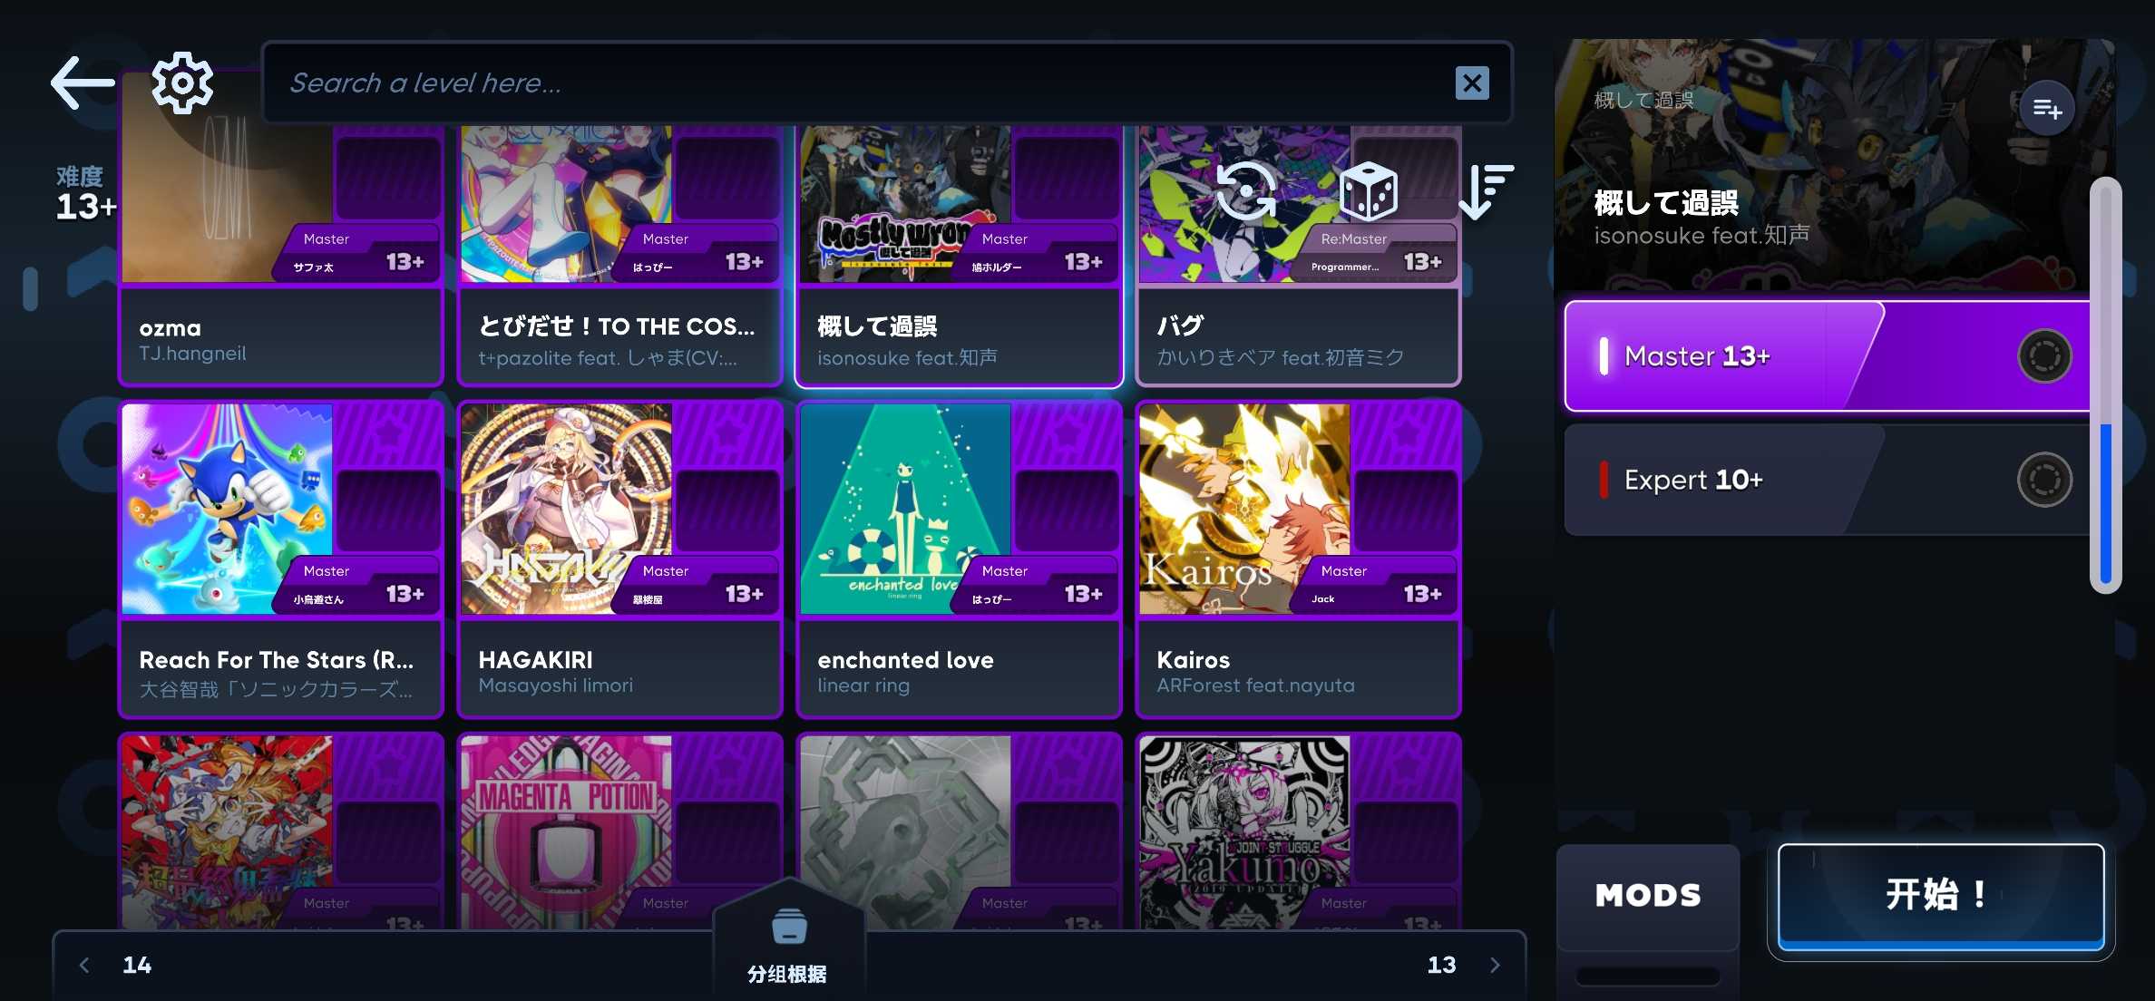Start the level with 开始！button

[1941, 897]
